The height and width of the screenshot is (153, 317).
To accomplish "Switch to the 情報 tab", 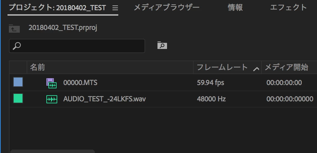I will coord(235,8).
